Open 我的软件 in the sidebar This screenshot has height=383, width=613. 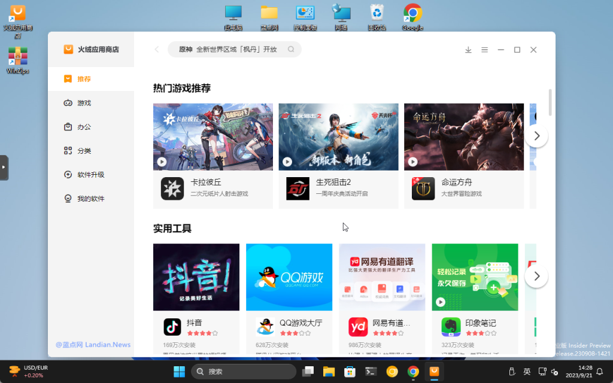point(91,199)
